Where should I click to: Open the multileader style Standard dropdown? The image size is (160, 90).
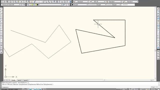click(132, 2)
